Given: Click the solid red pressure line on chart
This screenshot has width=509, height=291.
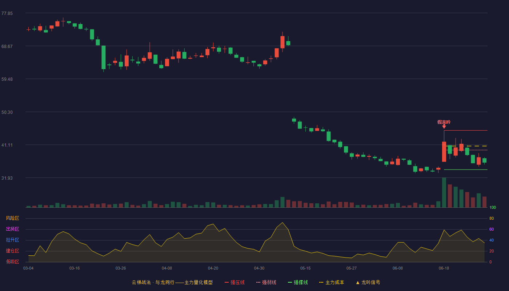Looking at the screenshot, I should pos(466,130).
